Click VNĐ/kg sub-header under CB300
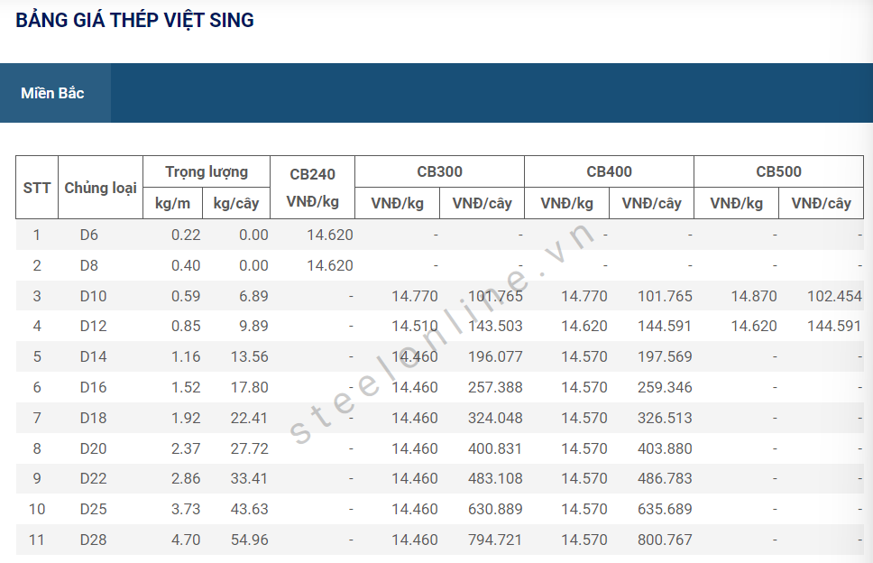This screenshot has height=563, width=873. (x=398, y=203)
